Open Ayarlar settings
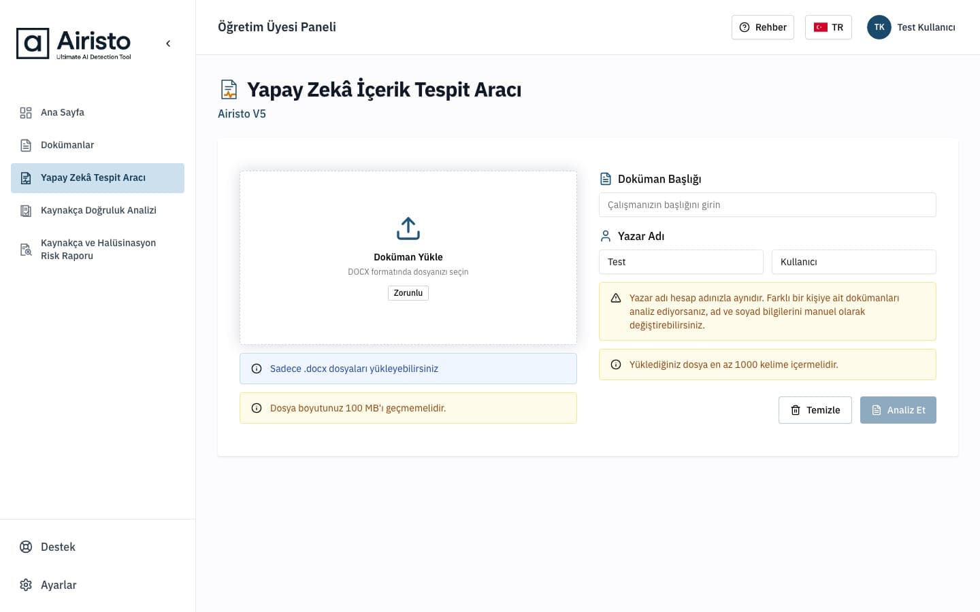Screen dimensions: 980x612 (97, 585)
